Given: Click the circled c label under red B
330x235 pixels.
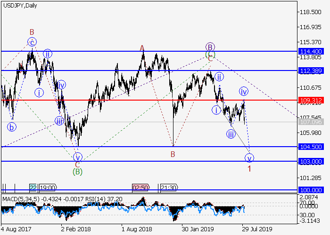Looking at the screenshot, I should point(32,42).
